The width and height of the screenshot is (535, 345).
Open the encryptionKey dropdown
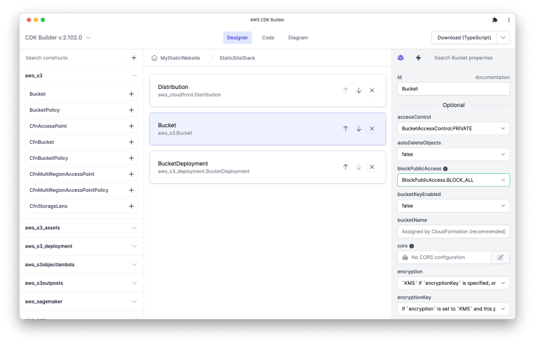point(453,309)
